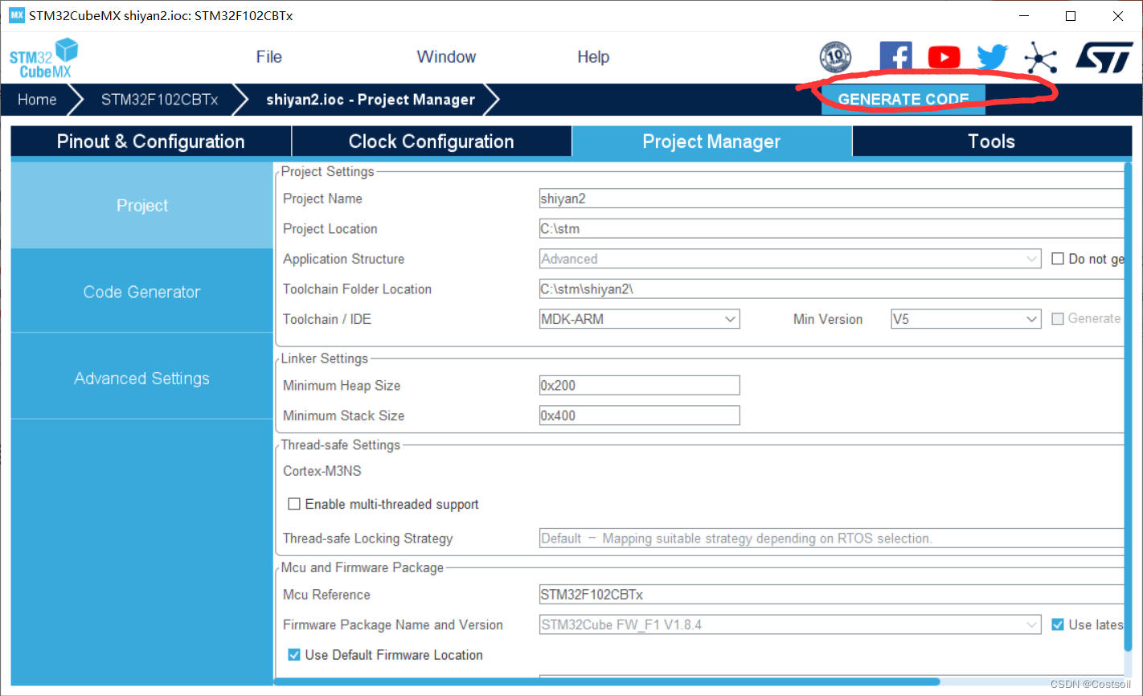Open the Facebook icon link
1143x696 pixels.
895,57
